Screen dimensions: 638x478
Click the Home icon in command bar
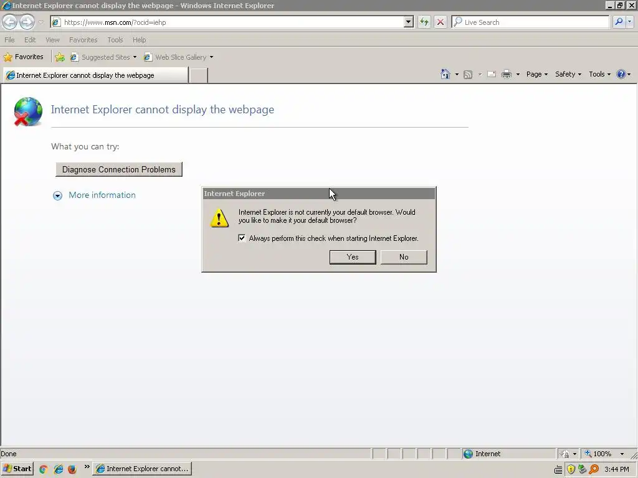click(445, 74)
